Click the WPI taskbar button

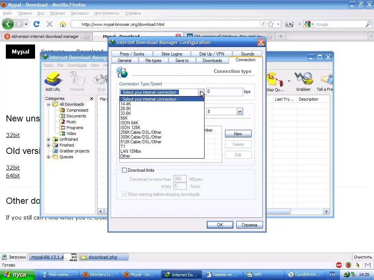point(264,275)
